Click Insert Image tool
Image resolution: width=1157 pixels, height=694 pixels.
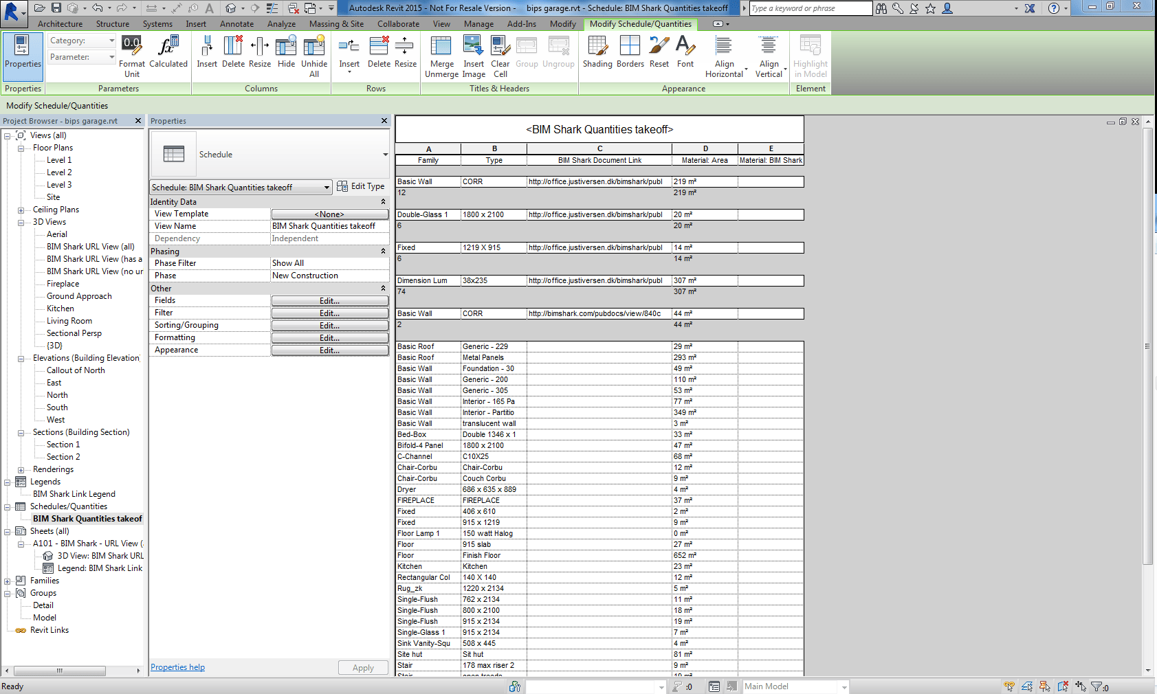pyautogui.click(x=474, y=56)
